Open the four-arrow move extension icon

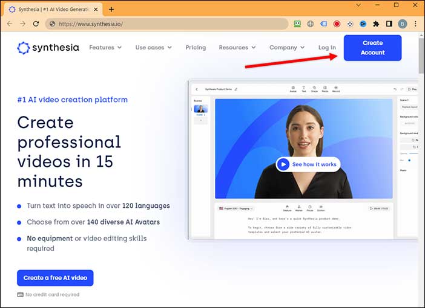(350, 24)
